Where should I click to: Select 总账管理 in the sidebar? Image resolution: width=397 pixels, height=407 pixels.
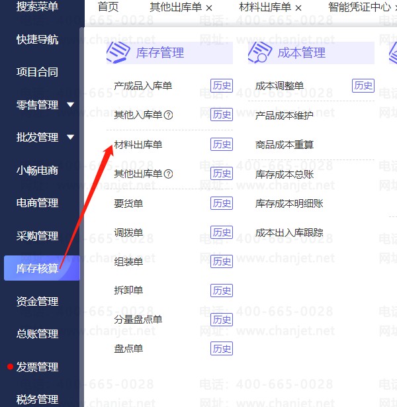37,334
